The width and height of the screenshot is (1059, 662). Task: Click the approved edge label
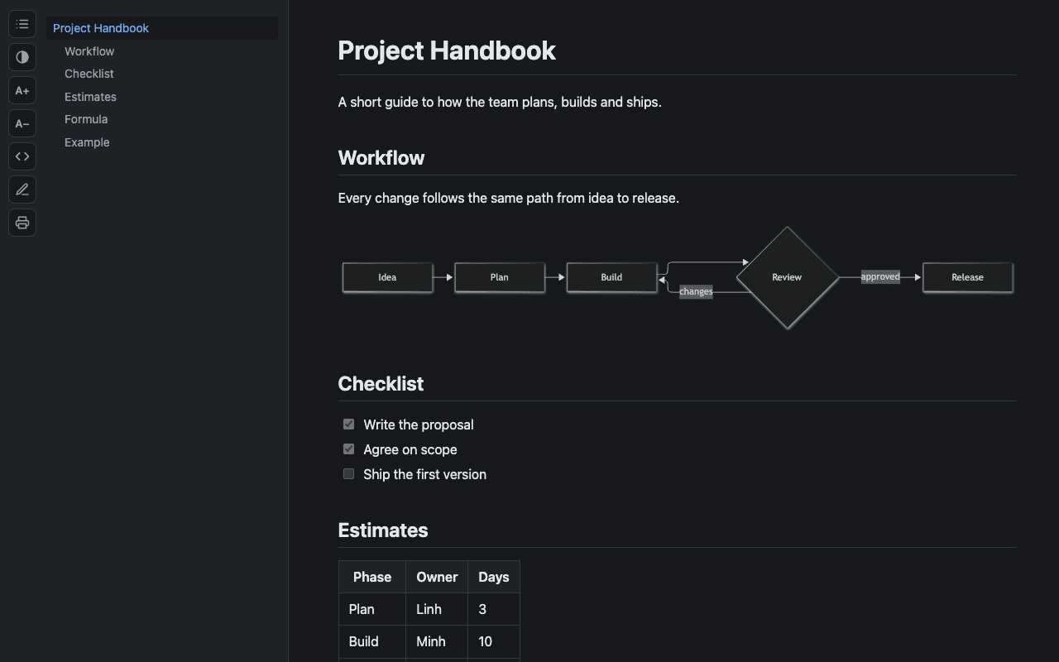(880, 277)
